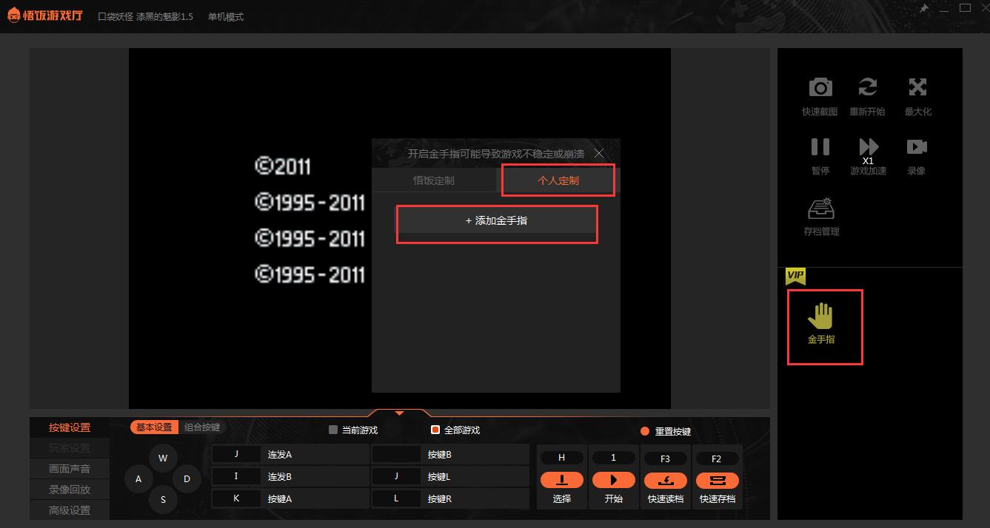The width and height of the screenshot is (990, 528).
Task: Edit the H key field above 选择
Action: pyautogui.click(x=562, y=458)
